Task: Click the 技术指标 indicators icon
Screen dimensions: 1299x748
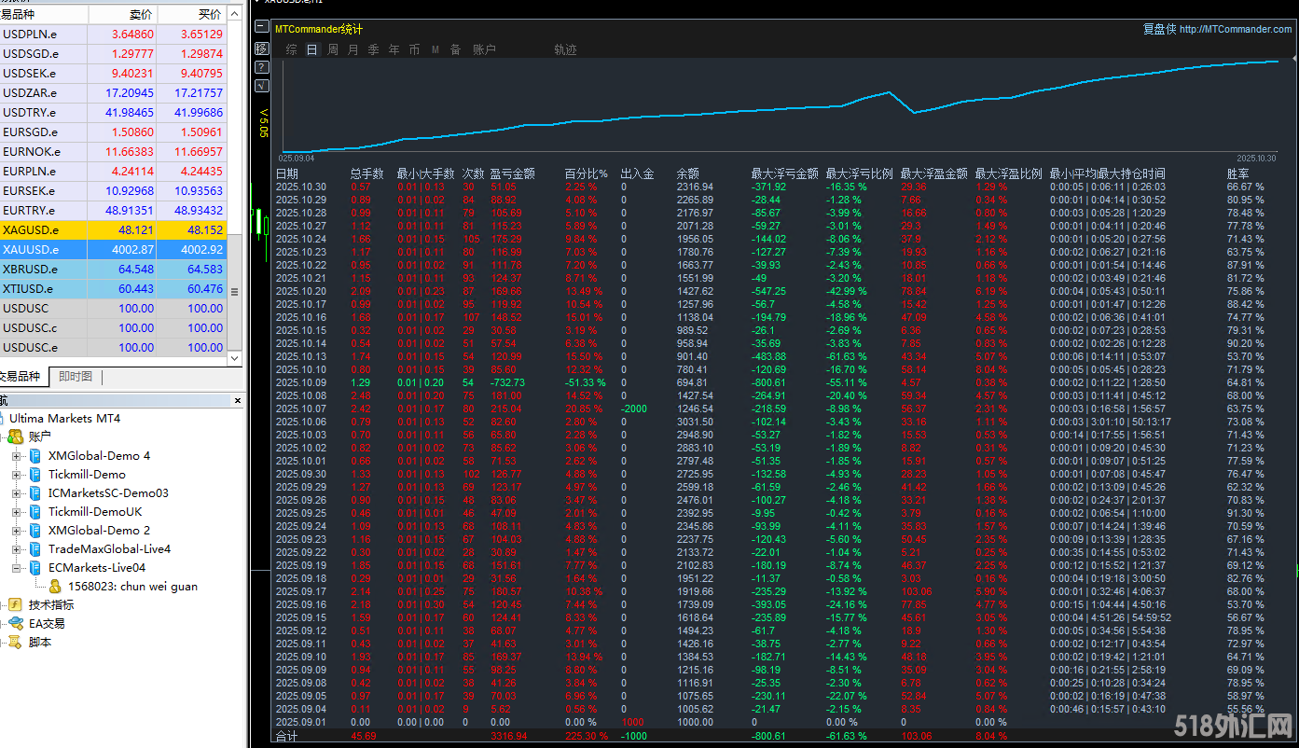Action: [16, 604]
